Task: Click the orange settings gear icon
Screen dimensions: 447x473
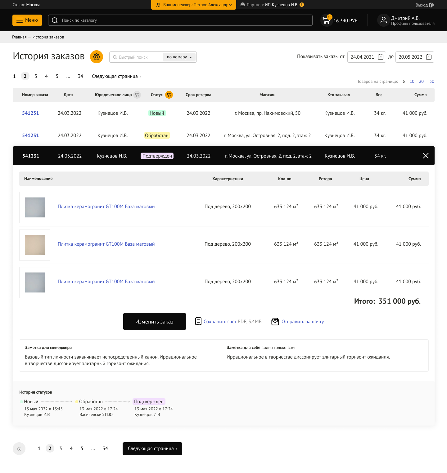Action: (97, 57)
